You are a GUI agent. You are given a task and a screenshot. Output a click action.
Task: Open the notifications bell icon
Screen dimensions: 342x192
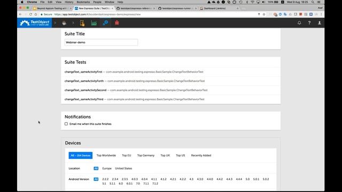[x=299, y=22]
